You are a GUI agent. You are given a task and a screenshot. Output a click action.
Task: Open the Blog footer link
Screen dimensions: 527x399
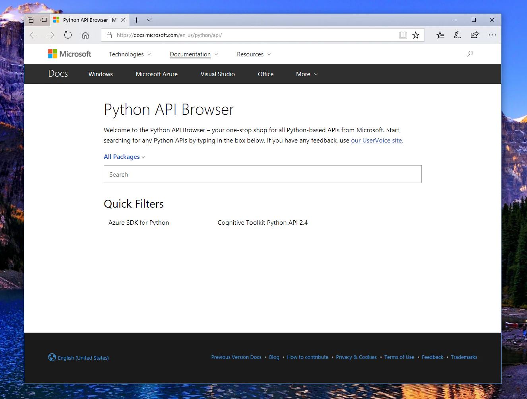point(274,357)
